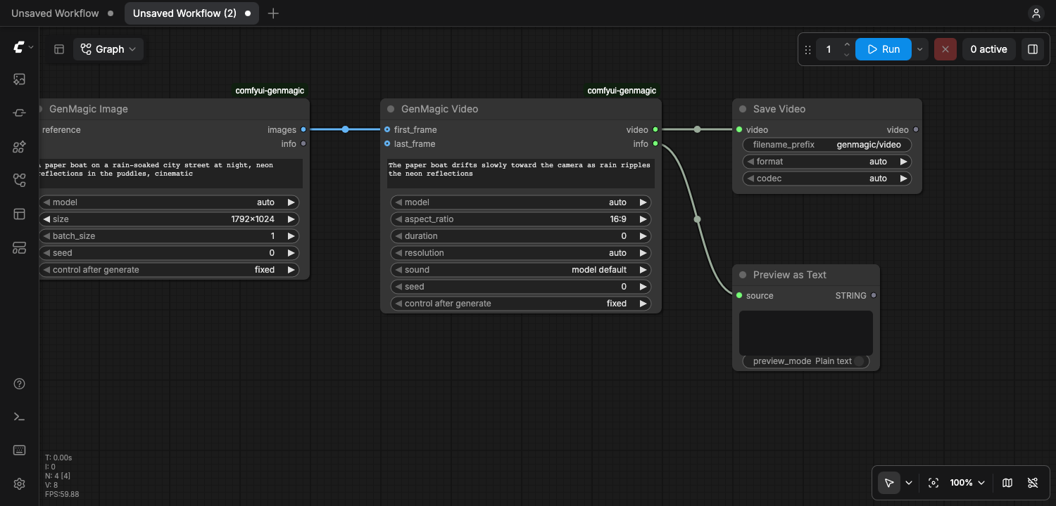The image size is (1056, 506).
Task: Click the panel layout button beside Graph
Action: [x=59, y=49]
